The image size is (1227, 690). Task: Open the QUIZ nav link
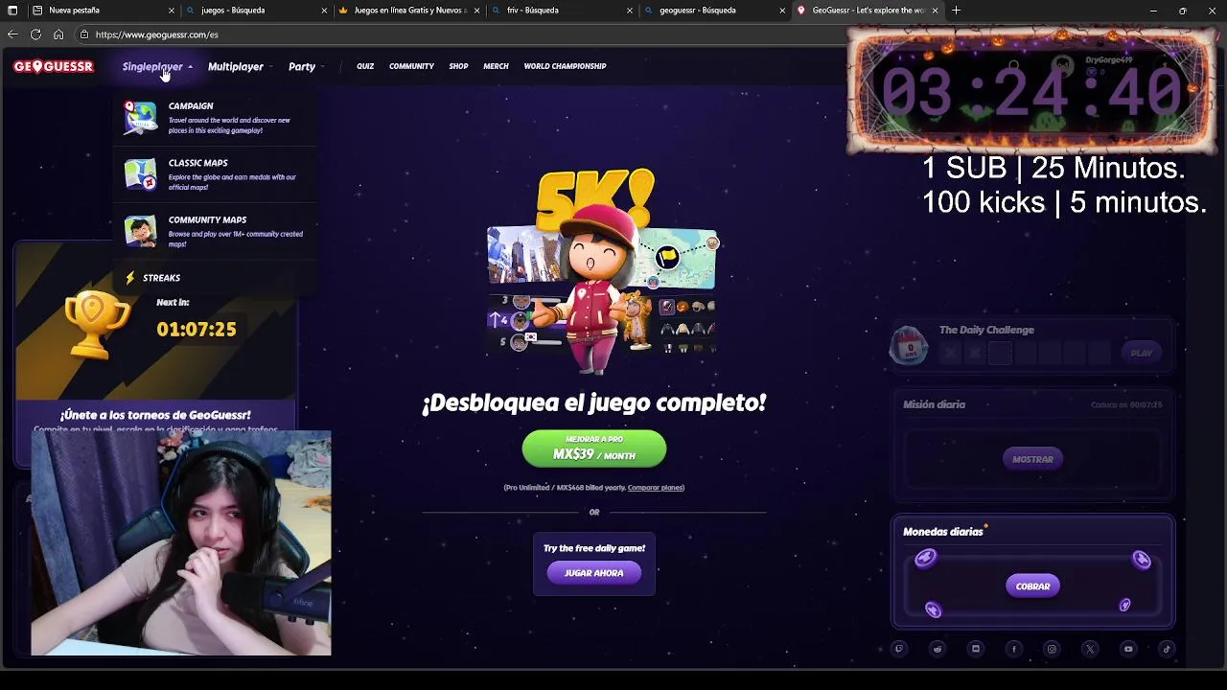pyautogui.click(x=365, y=66)
